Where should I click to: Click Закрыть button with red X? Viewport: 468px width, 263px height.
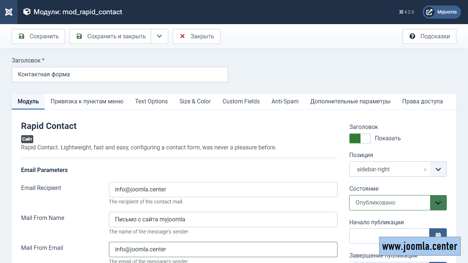196,37
